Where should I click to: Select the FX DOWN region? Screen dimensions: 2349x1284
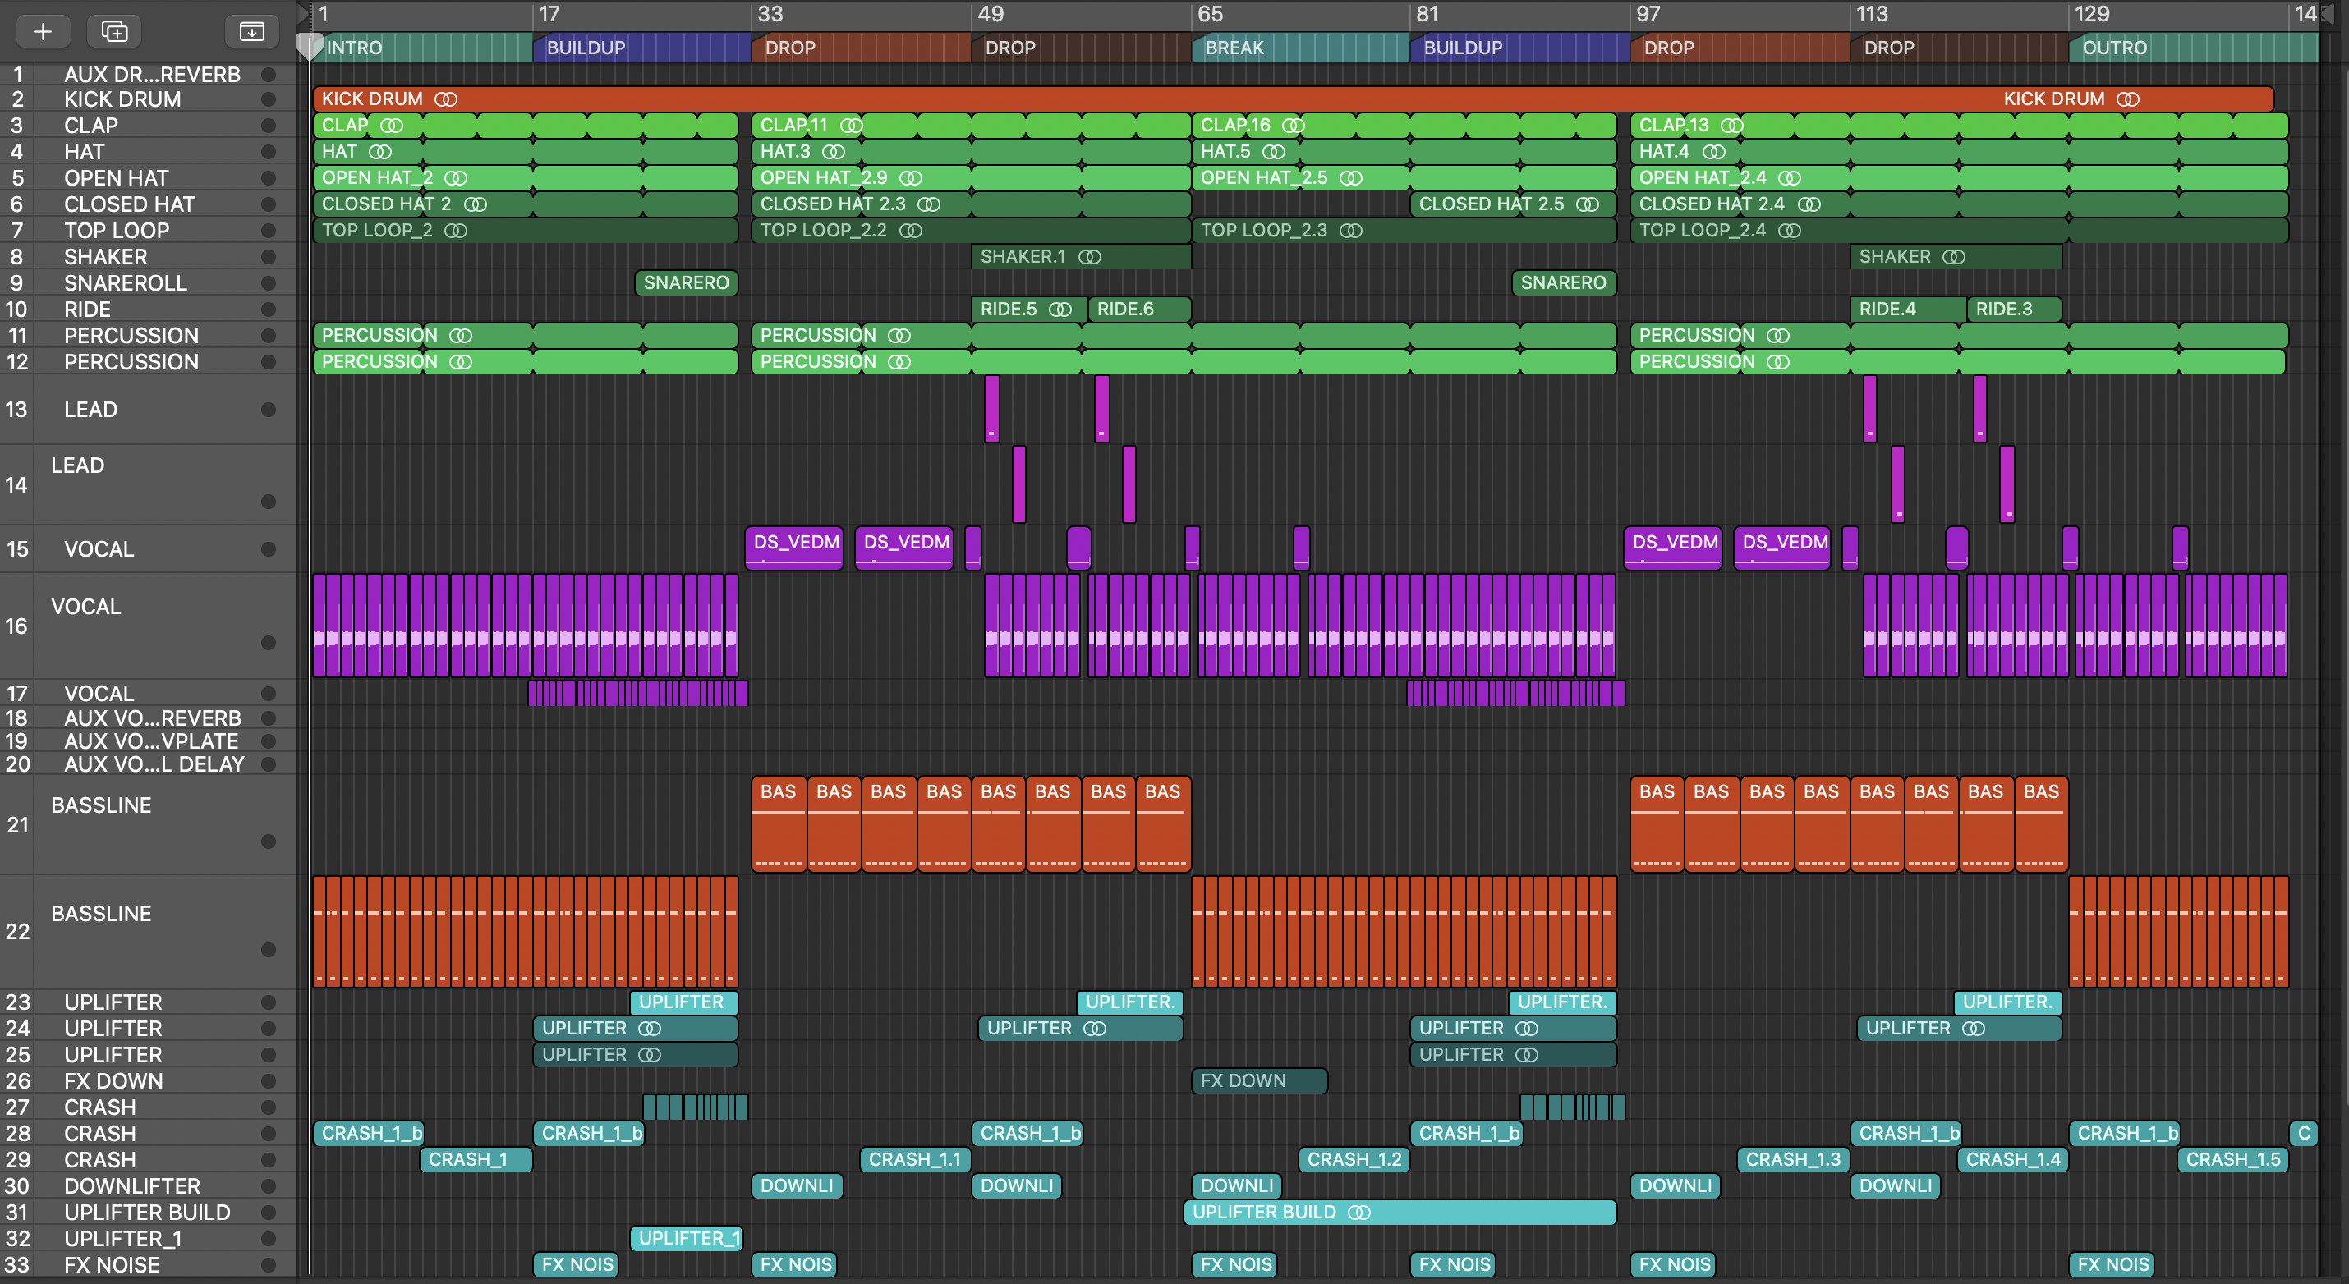pos(1258,1080)
